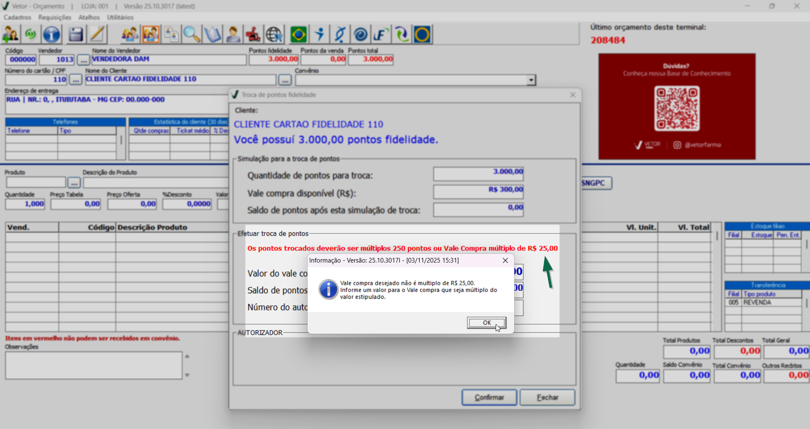Click the Observações text area
Image resolution: width=810 pixels, height=429 pixels.
pos(94,365)
